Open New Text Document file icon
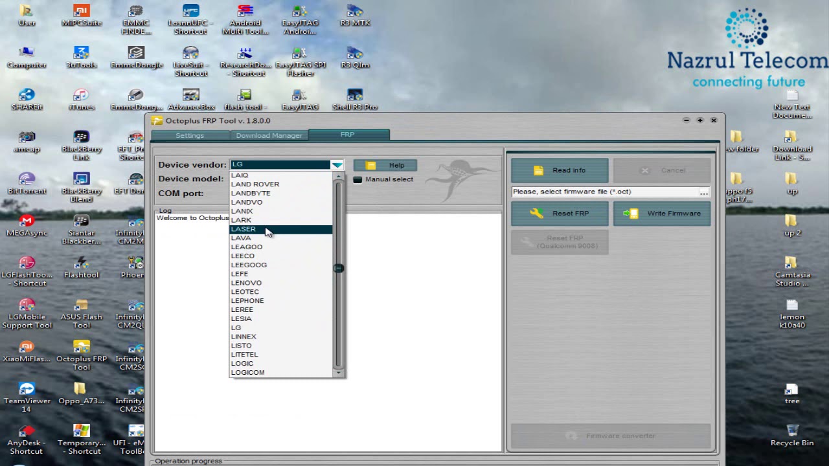 coord(792,104)
